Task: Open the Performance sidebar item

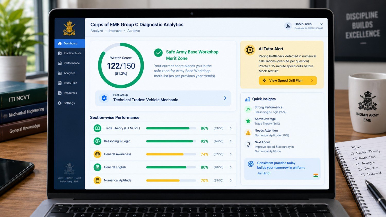Action: [69, 63]
